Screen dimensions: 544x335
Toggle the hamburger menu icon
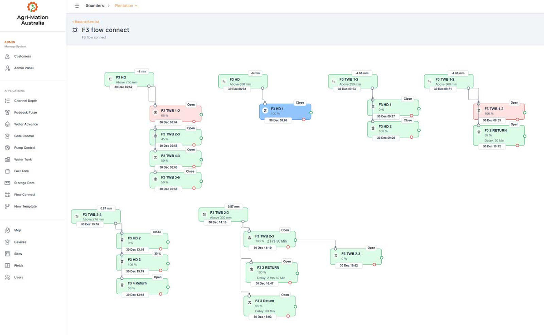coord(77,6)
